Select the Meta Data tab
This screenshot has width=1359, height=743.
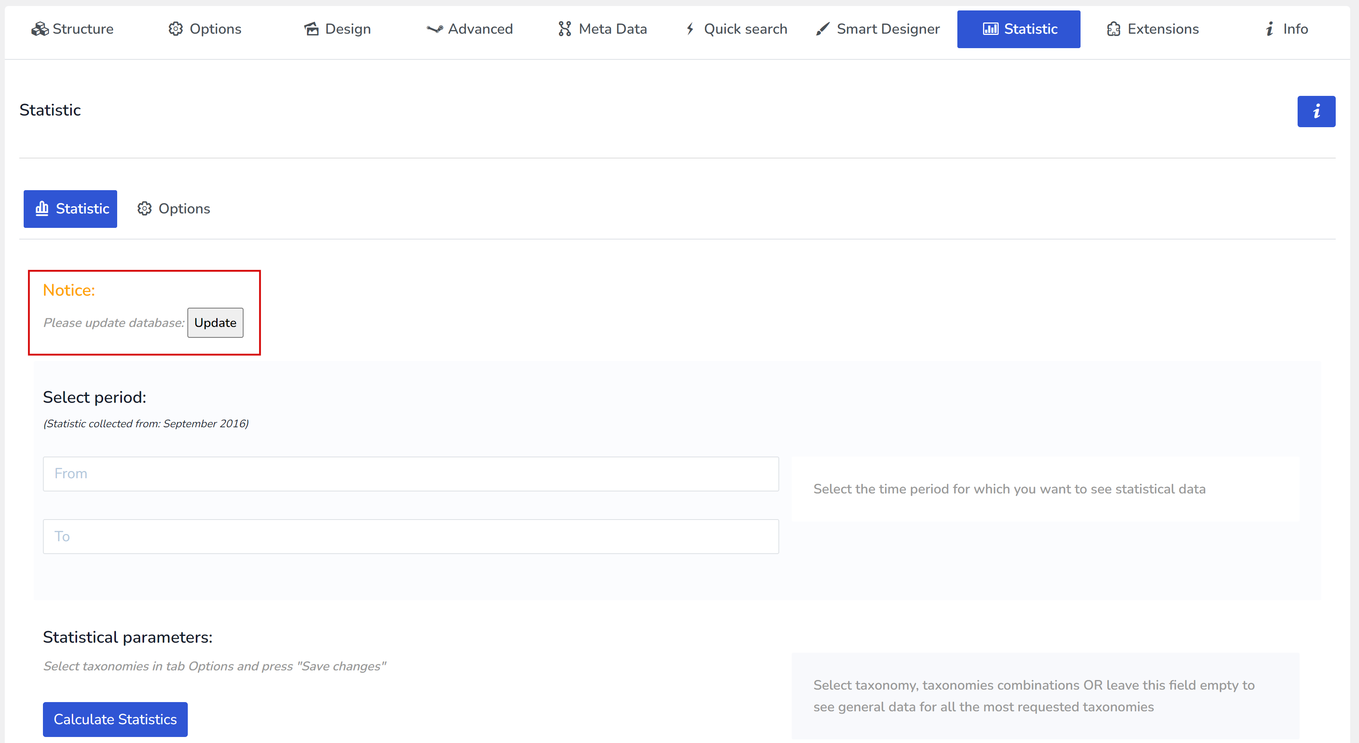(x=603, y=29)
